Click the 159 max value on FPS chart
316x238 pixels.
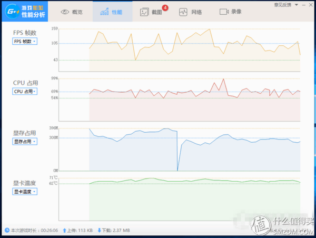click(55, 28)
